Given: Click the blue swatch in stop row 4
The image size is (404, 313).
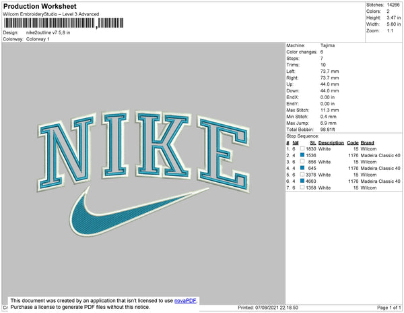Looking at the screenshot, I should (x=302, y=168).
